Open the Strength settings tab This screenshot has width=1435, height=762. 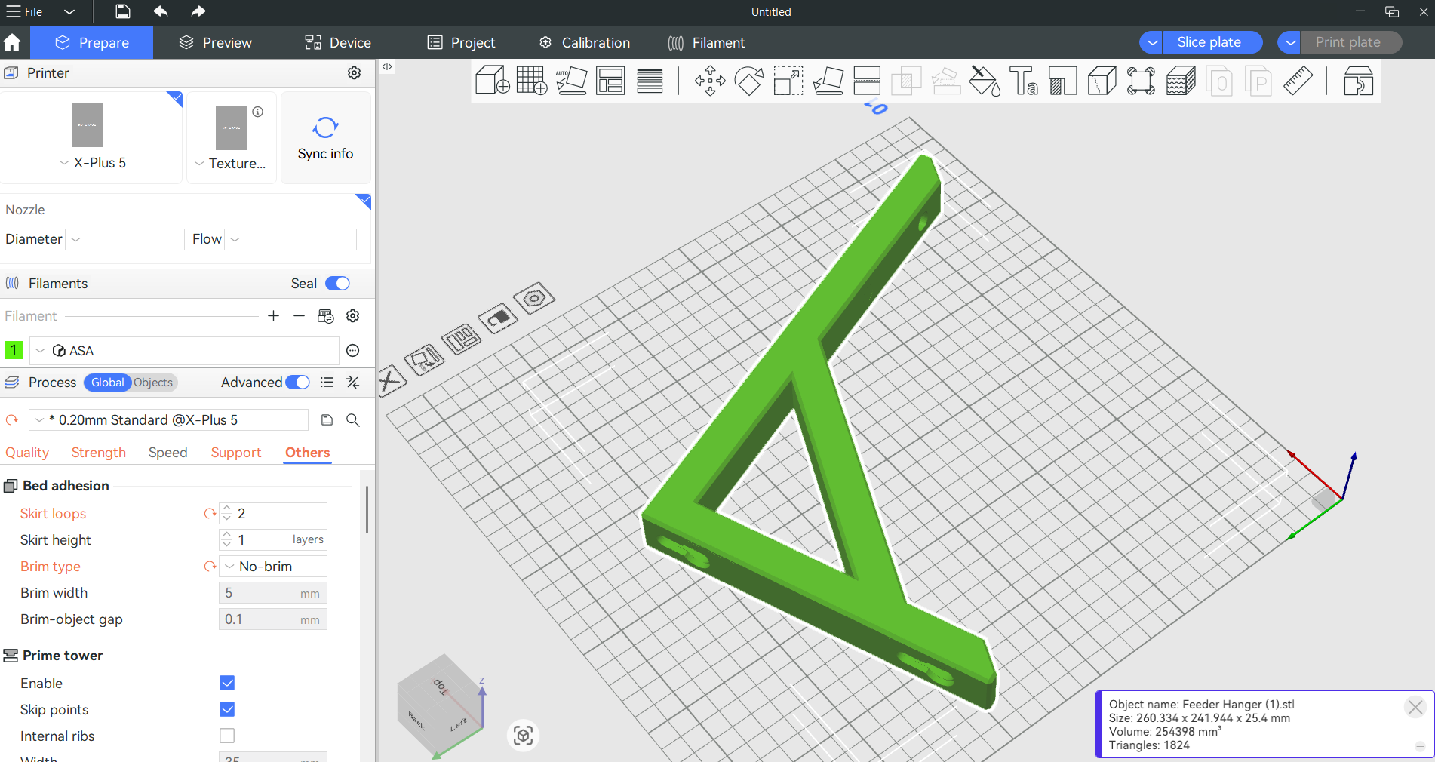tap(99, 453)
